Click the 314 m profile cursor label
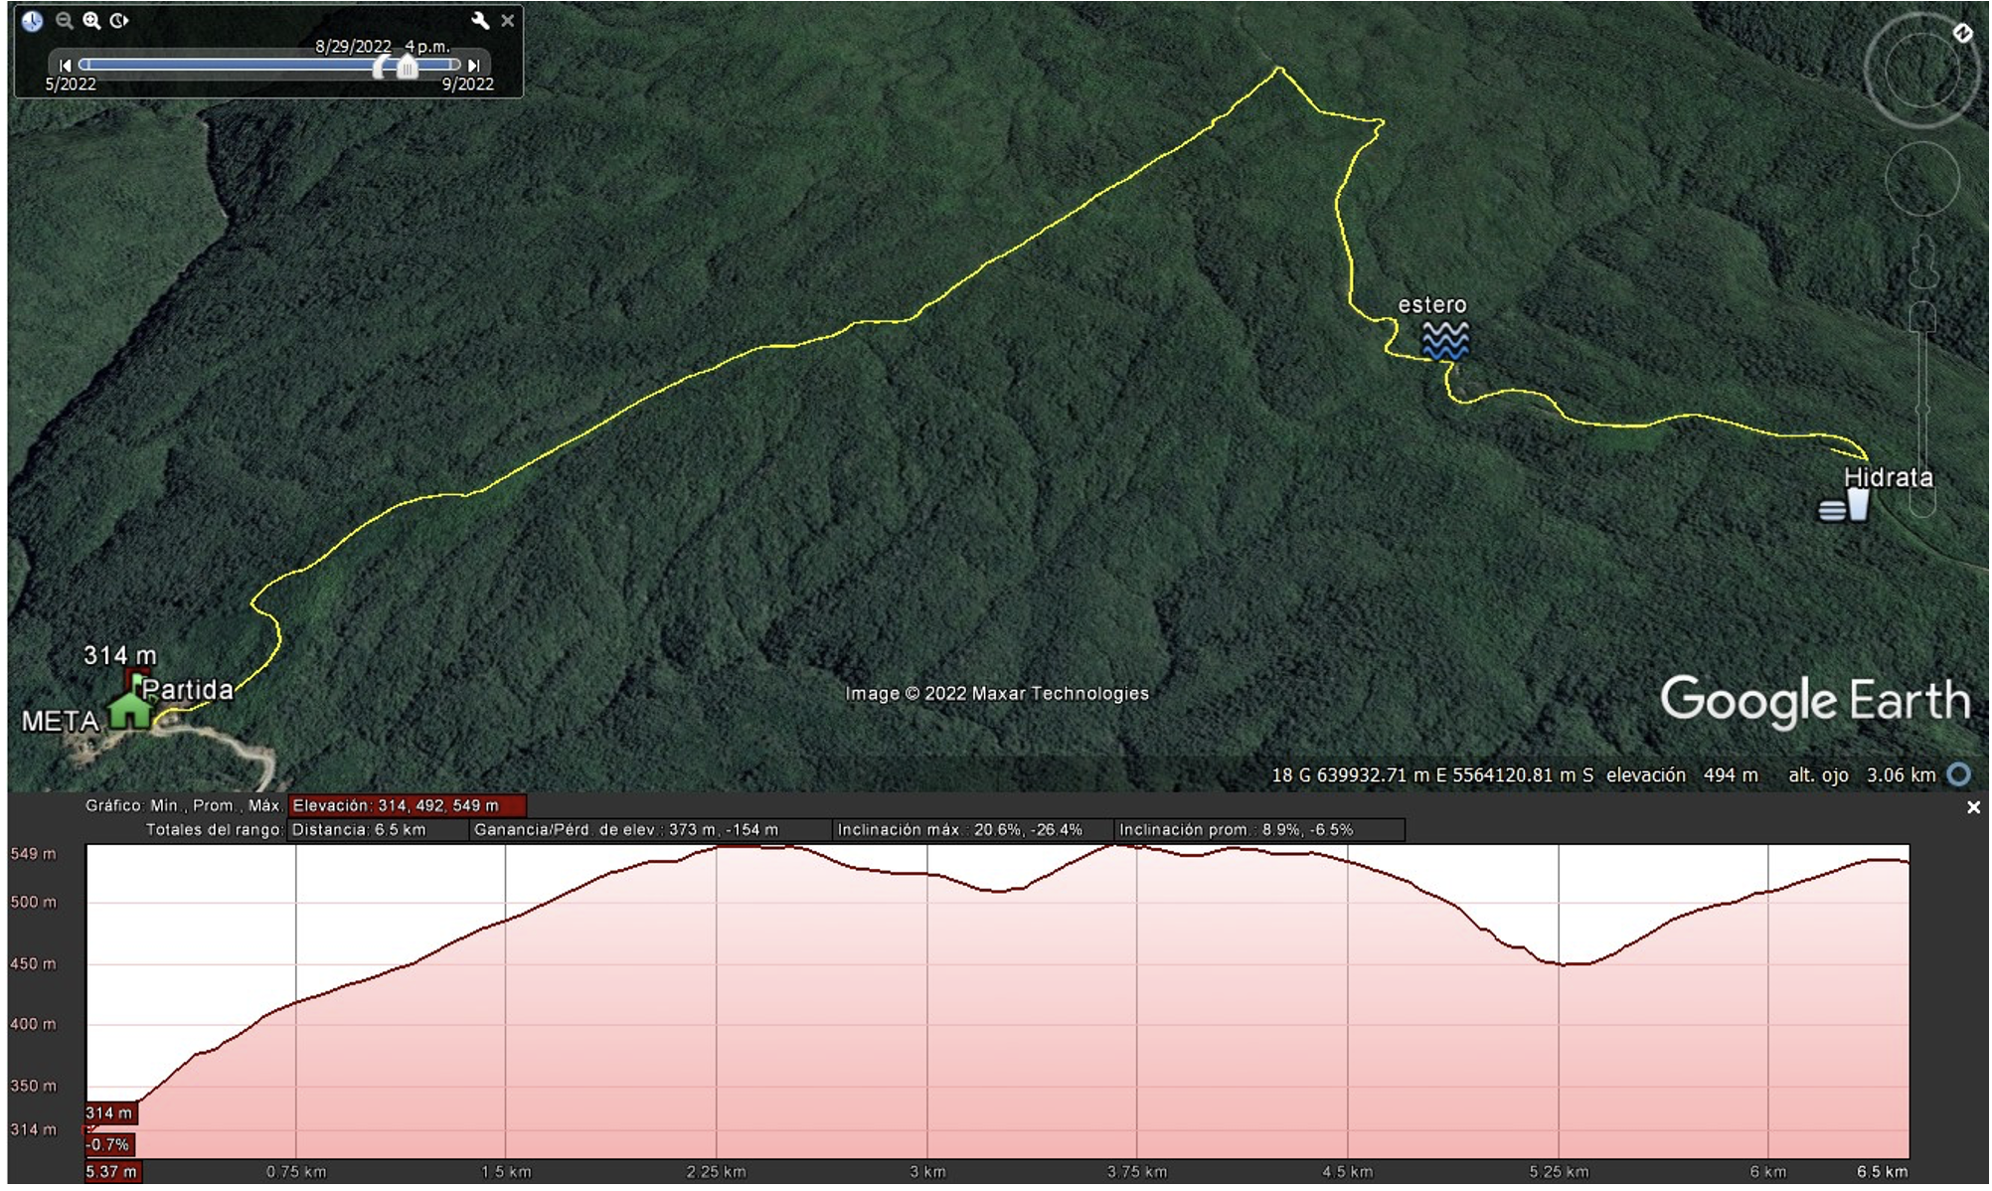This screenshot has height=1191, width=1992. (109, 1113)
